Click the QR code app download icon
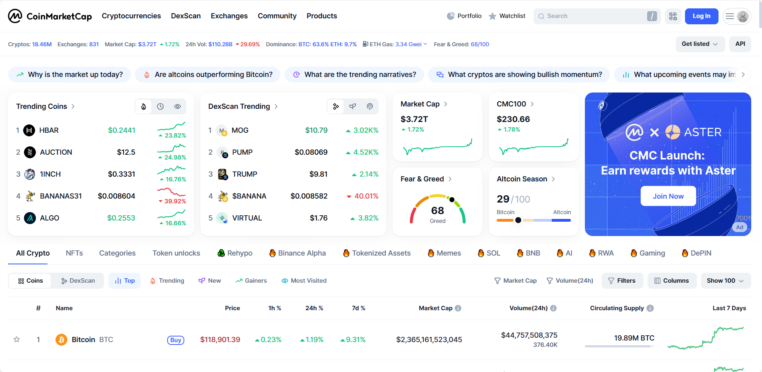 pyautogui.click(x=673, y=16)
